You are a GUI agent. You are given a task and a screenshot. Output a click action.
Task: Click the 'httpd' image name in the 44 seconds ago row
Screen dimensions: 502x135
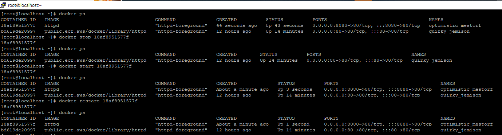tap(52, 25)
